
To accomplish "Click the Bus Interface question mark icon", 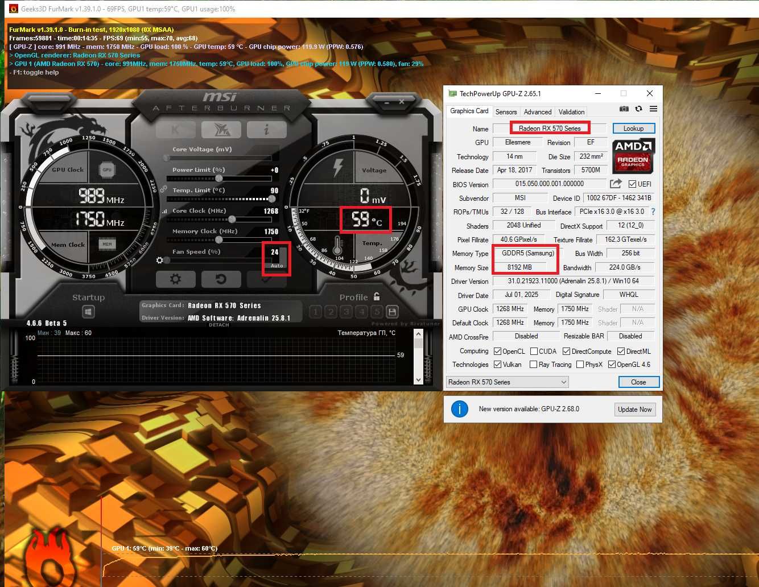I will (653, 212).
